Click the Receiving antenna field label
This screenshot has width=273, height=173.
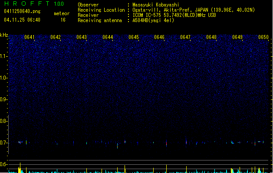coord(100,20)
